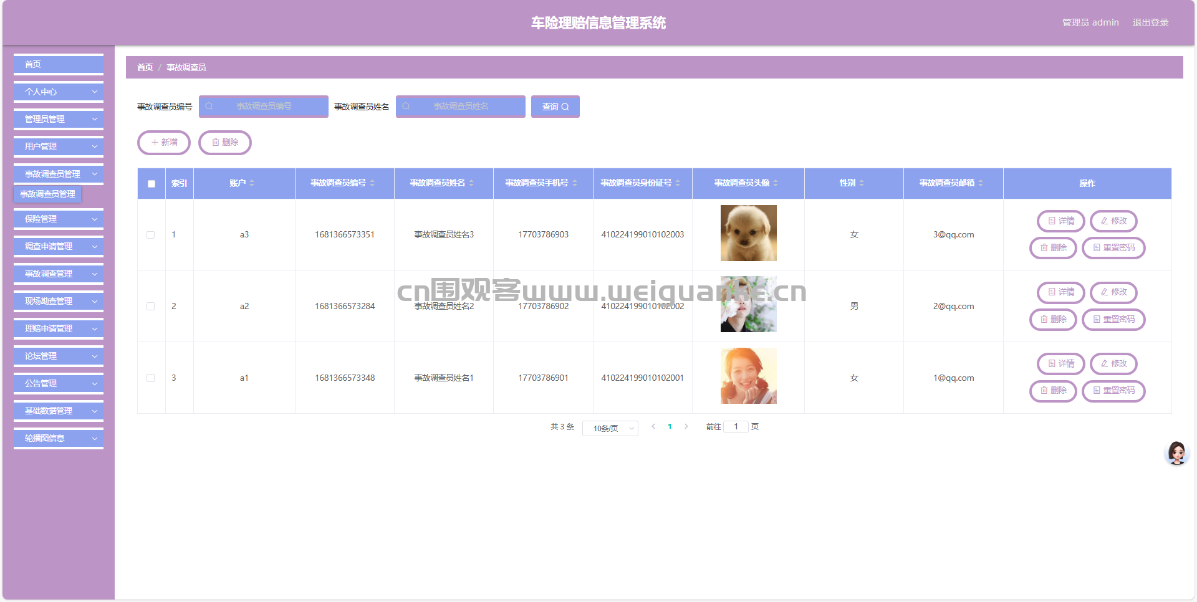Open 详情 for account a2
1197x602 pixels.
[x=1061, y=292]
